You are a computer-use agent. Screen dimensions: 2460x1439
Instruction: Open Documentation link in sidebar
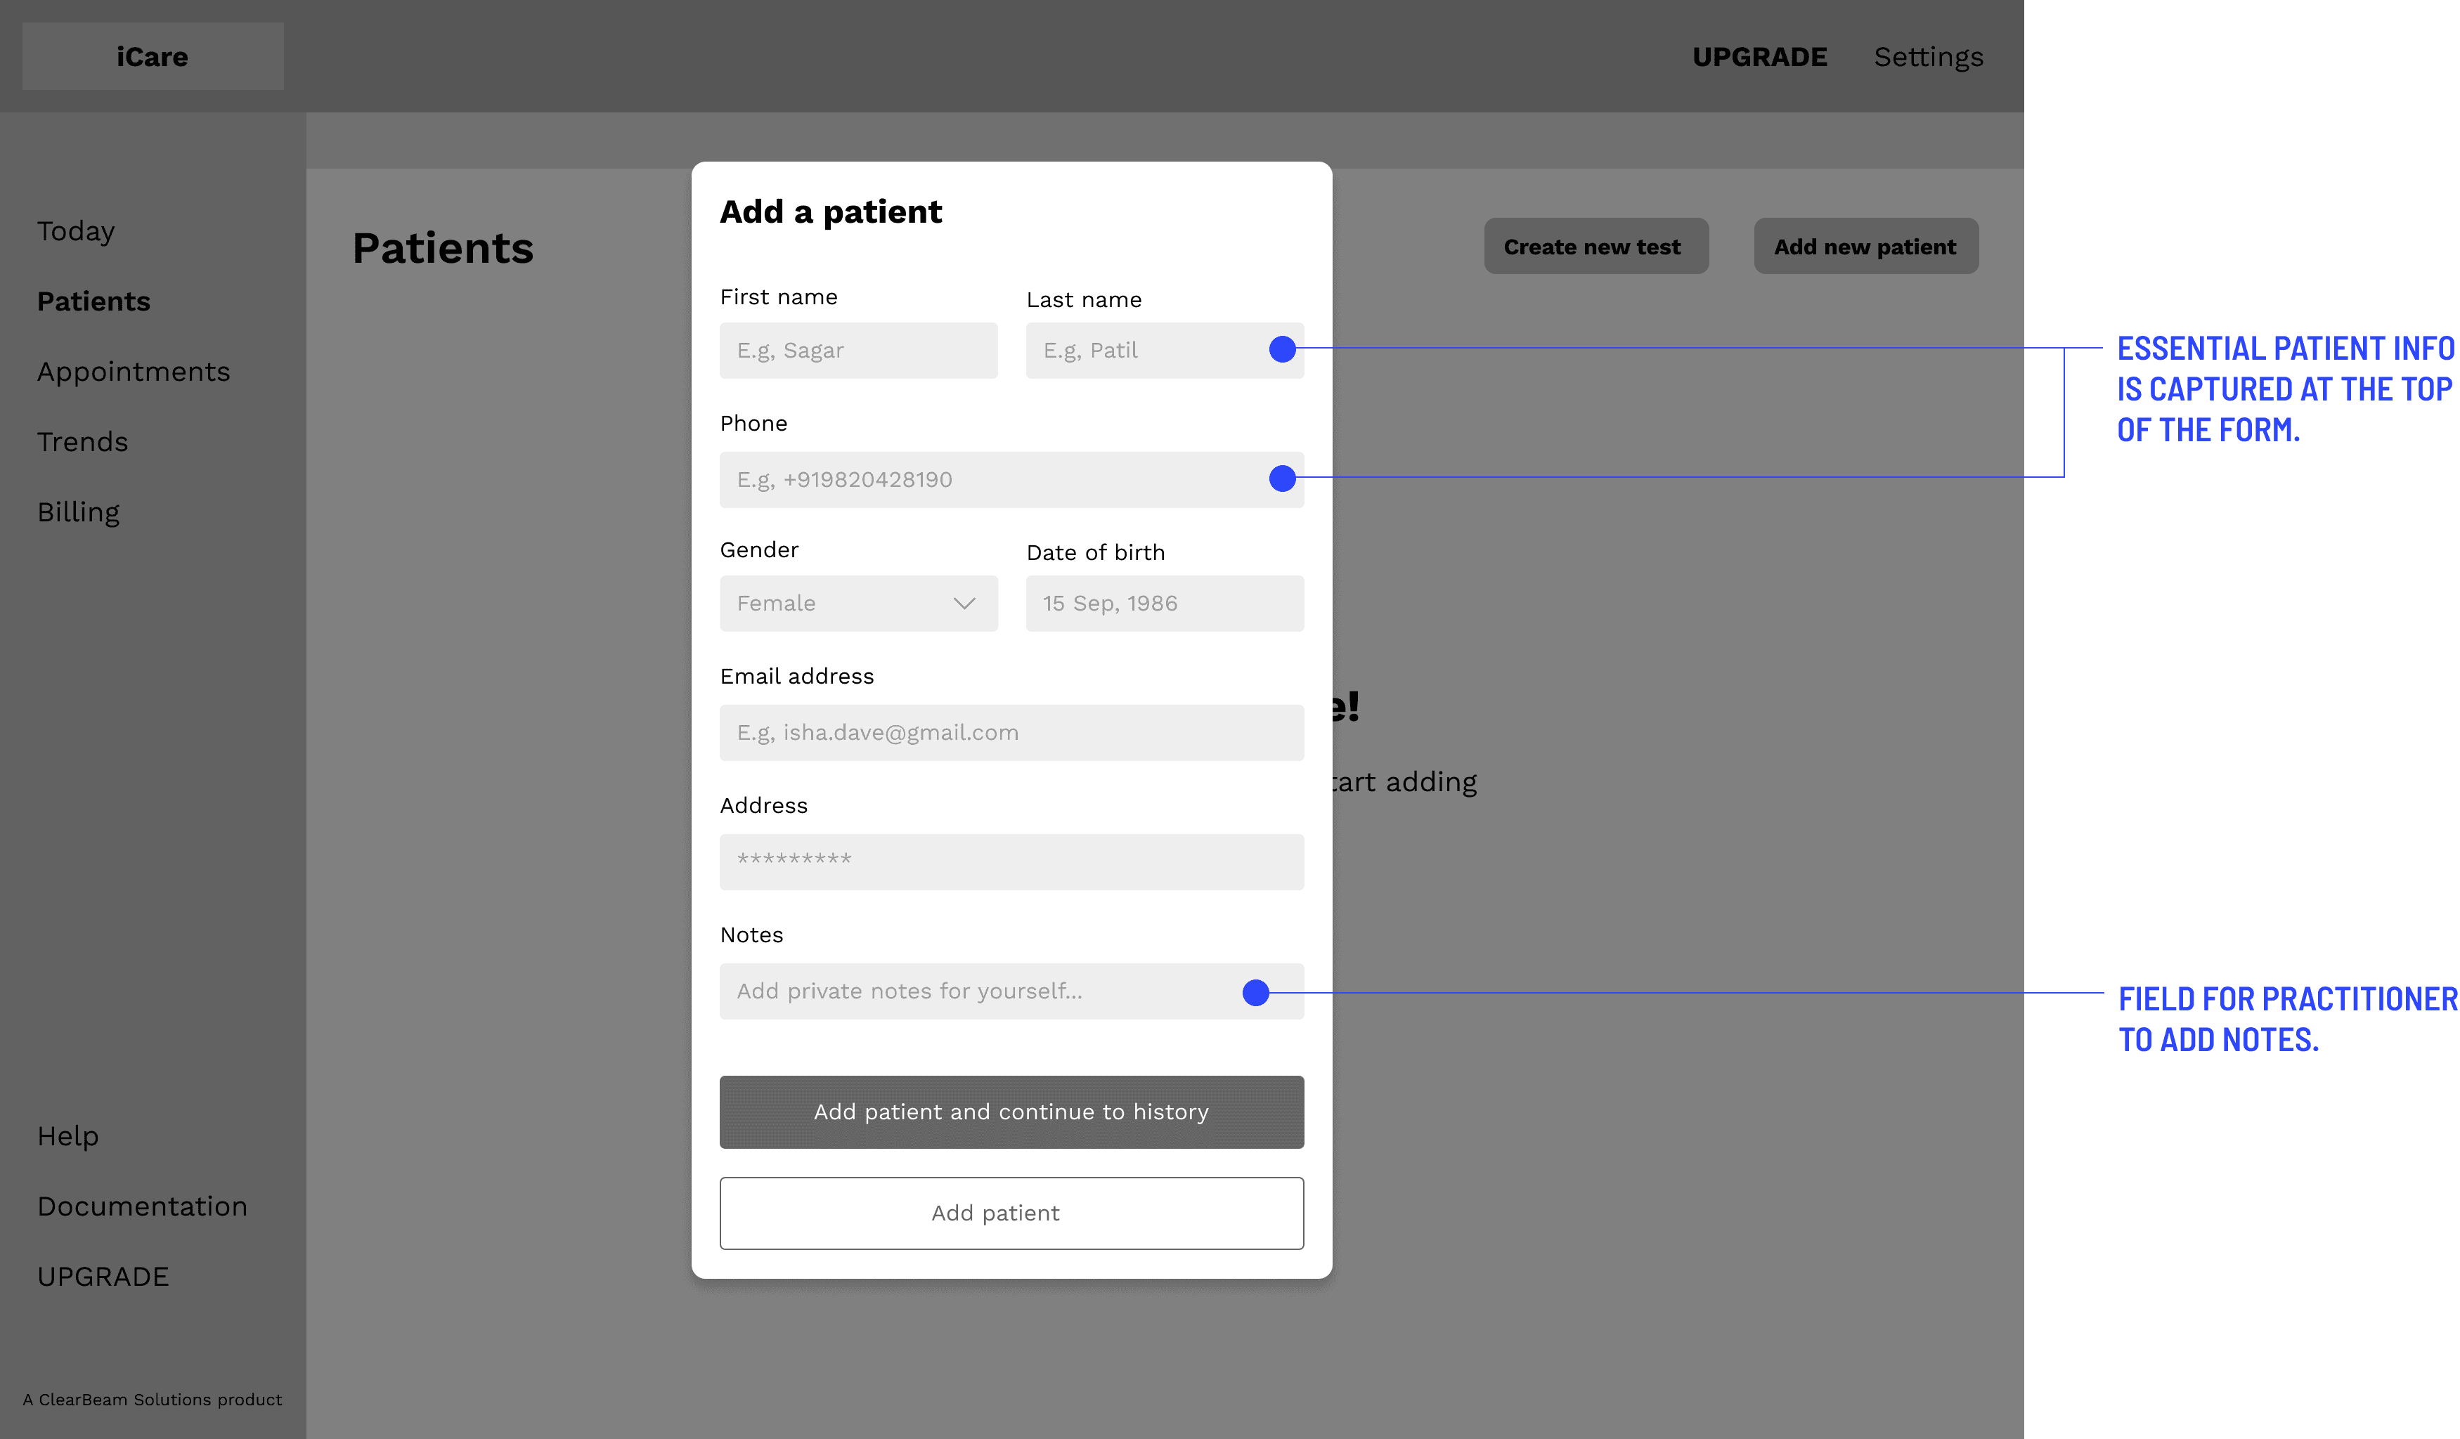[x=143, y=1207]
